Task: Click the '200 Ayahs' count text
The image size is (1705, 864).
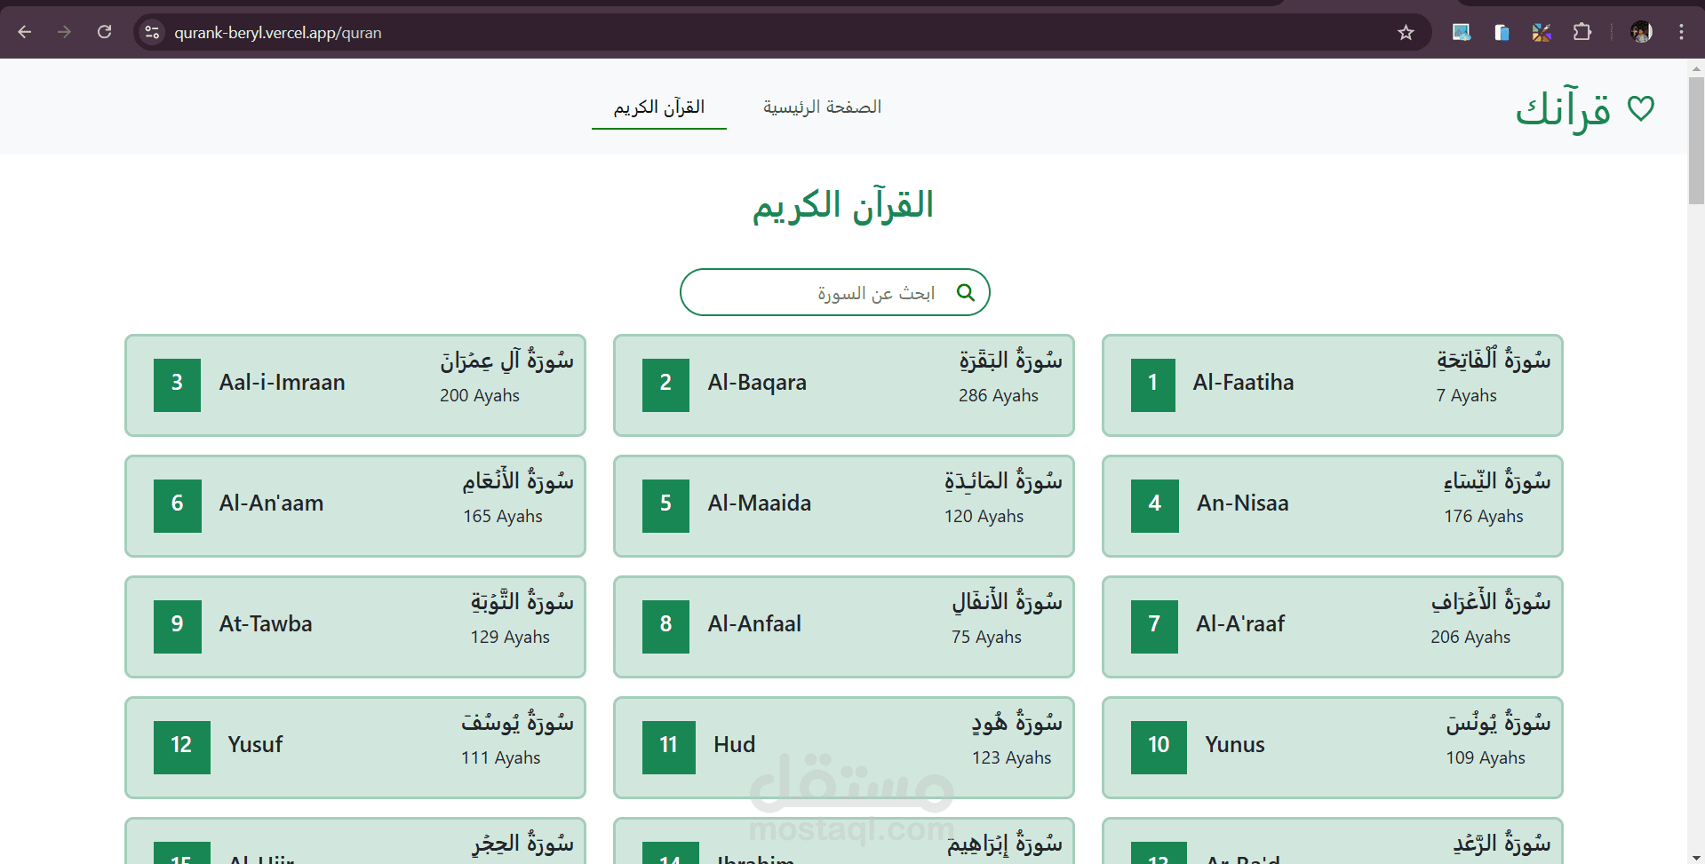Action: [x=479, y=396]
